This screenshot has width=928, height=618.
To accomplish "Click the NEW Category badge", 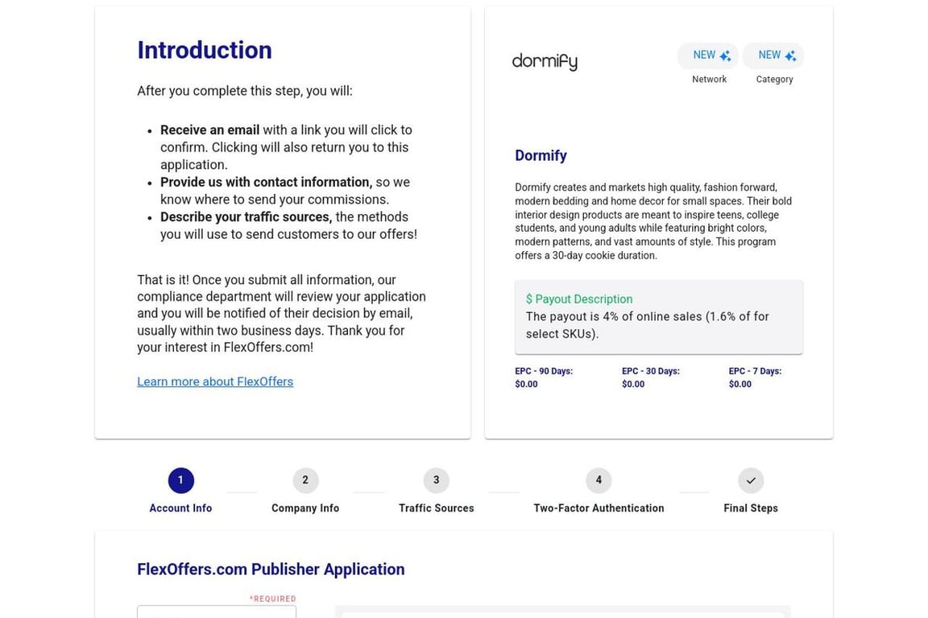I will [773, 56].
